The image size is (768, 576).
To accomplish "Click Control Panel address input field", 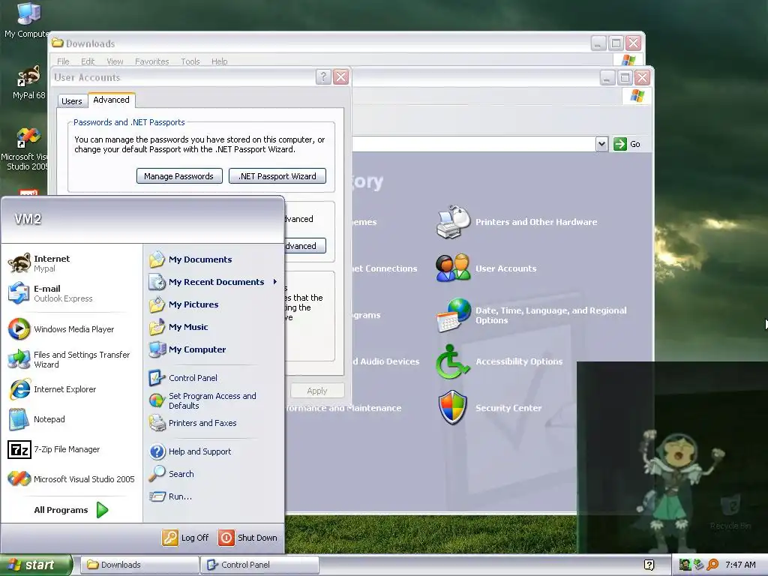I will coord(473,144).
